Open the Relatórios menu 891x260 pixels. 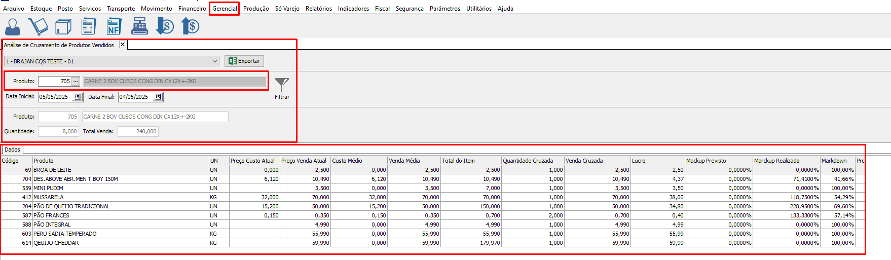318,9
